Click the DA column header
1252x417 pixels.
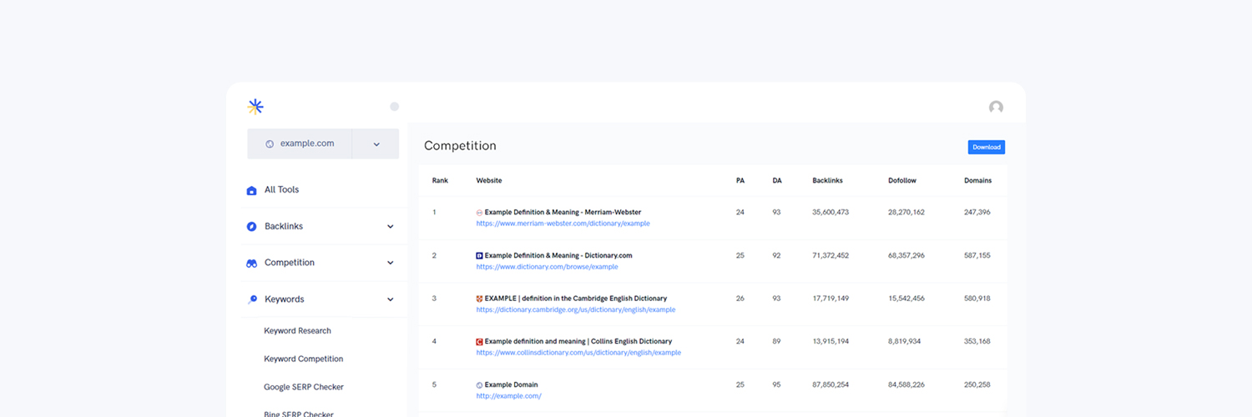click(777, 181)
